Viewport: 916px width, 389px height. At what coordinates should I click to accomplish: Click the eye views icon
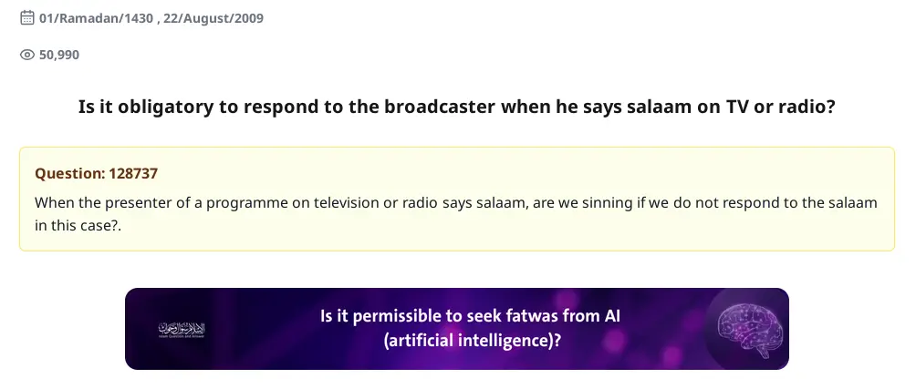(x=27, y=55)
